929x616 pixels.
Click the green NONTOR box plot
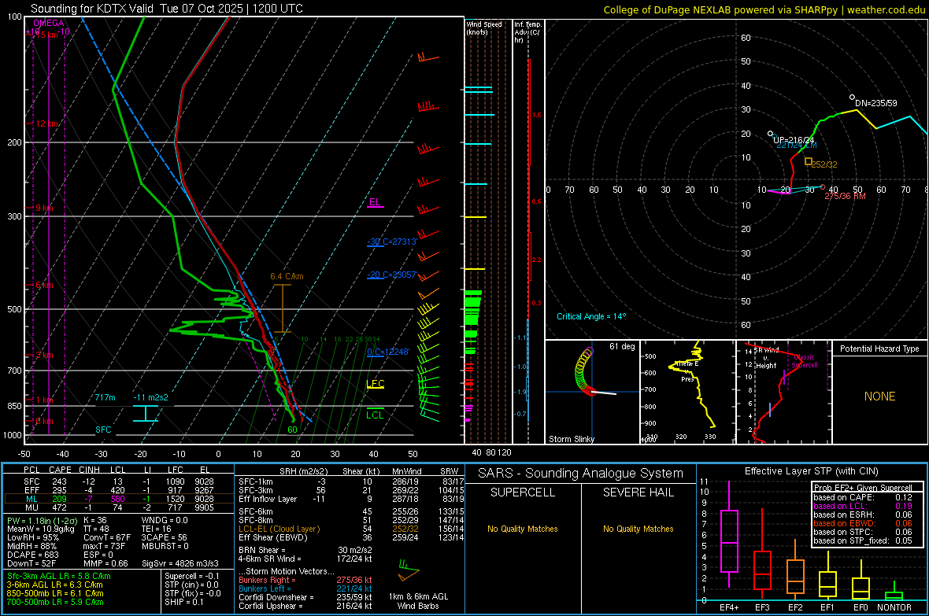point(894,592)
